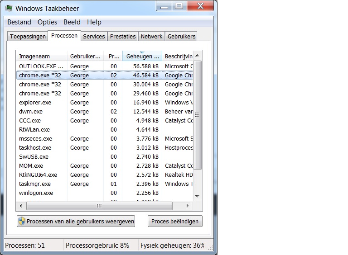Click the window resize grip corner
The image size is (348, 255).
coord(210,248)
